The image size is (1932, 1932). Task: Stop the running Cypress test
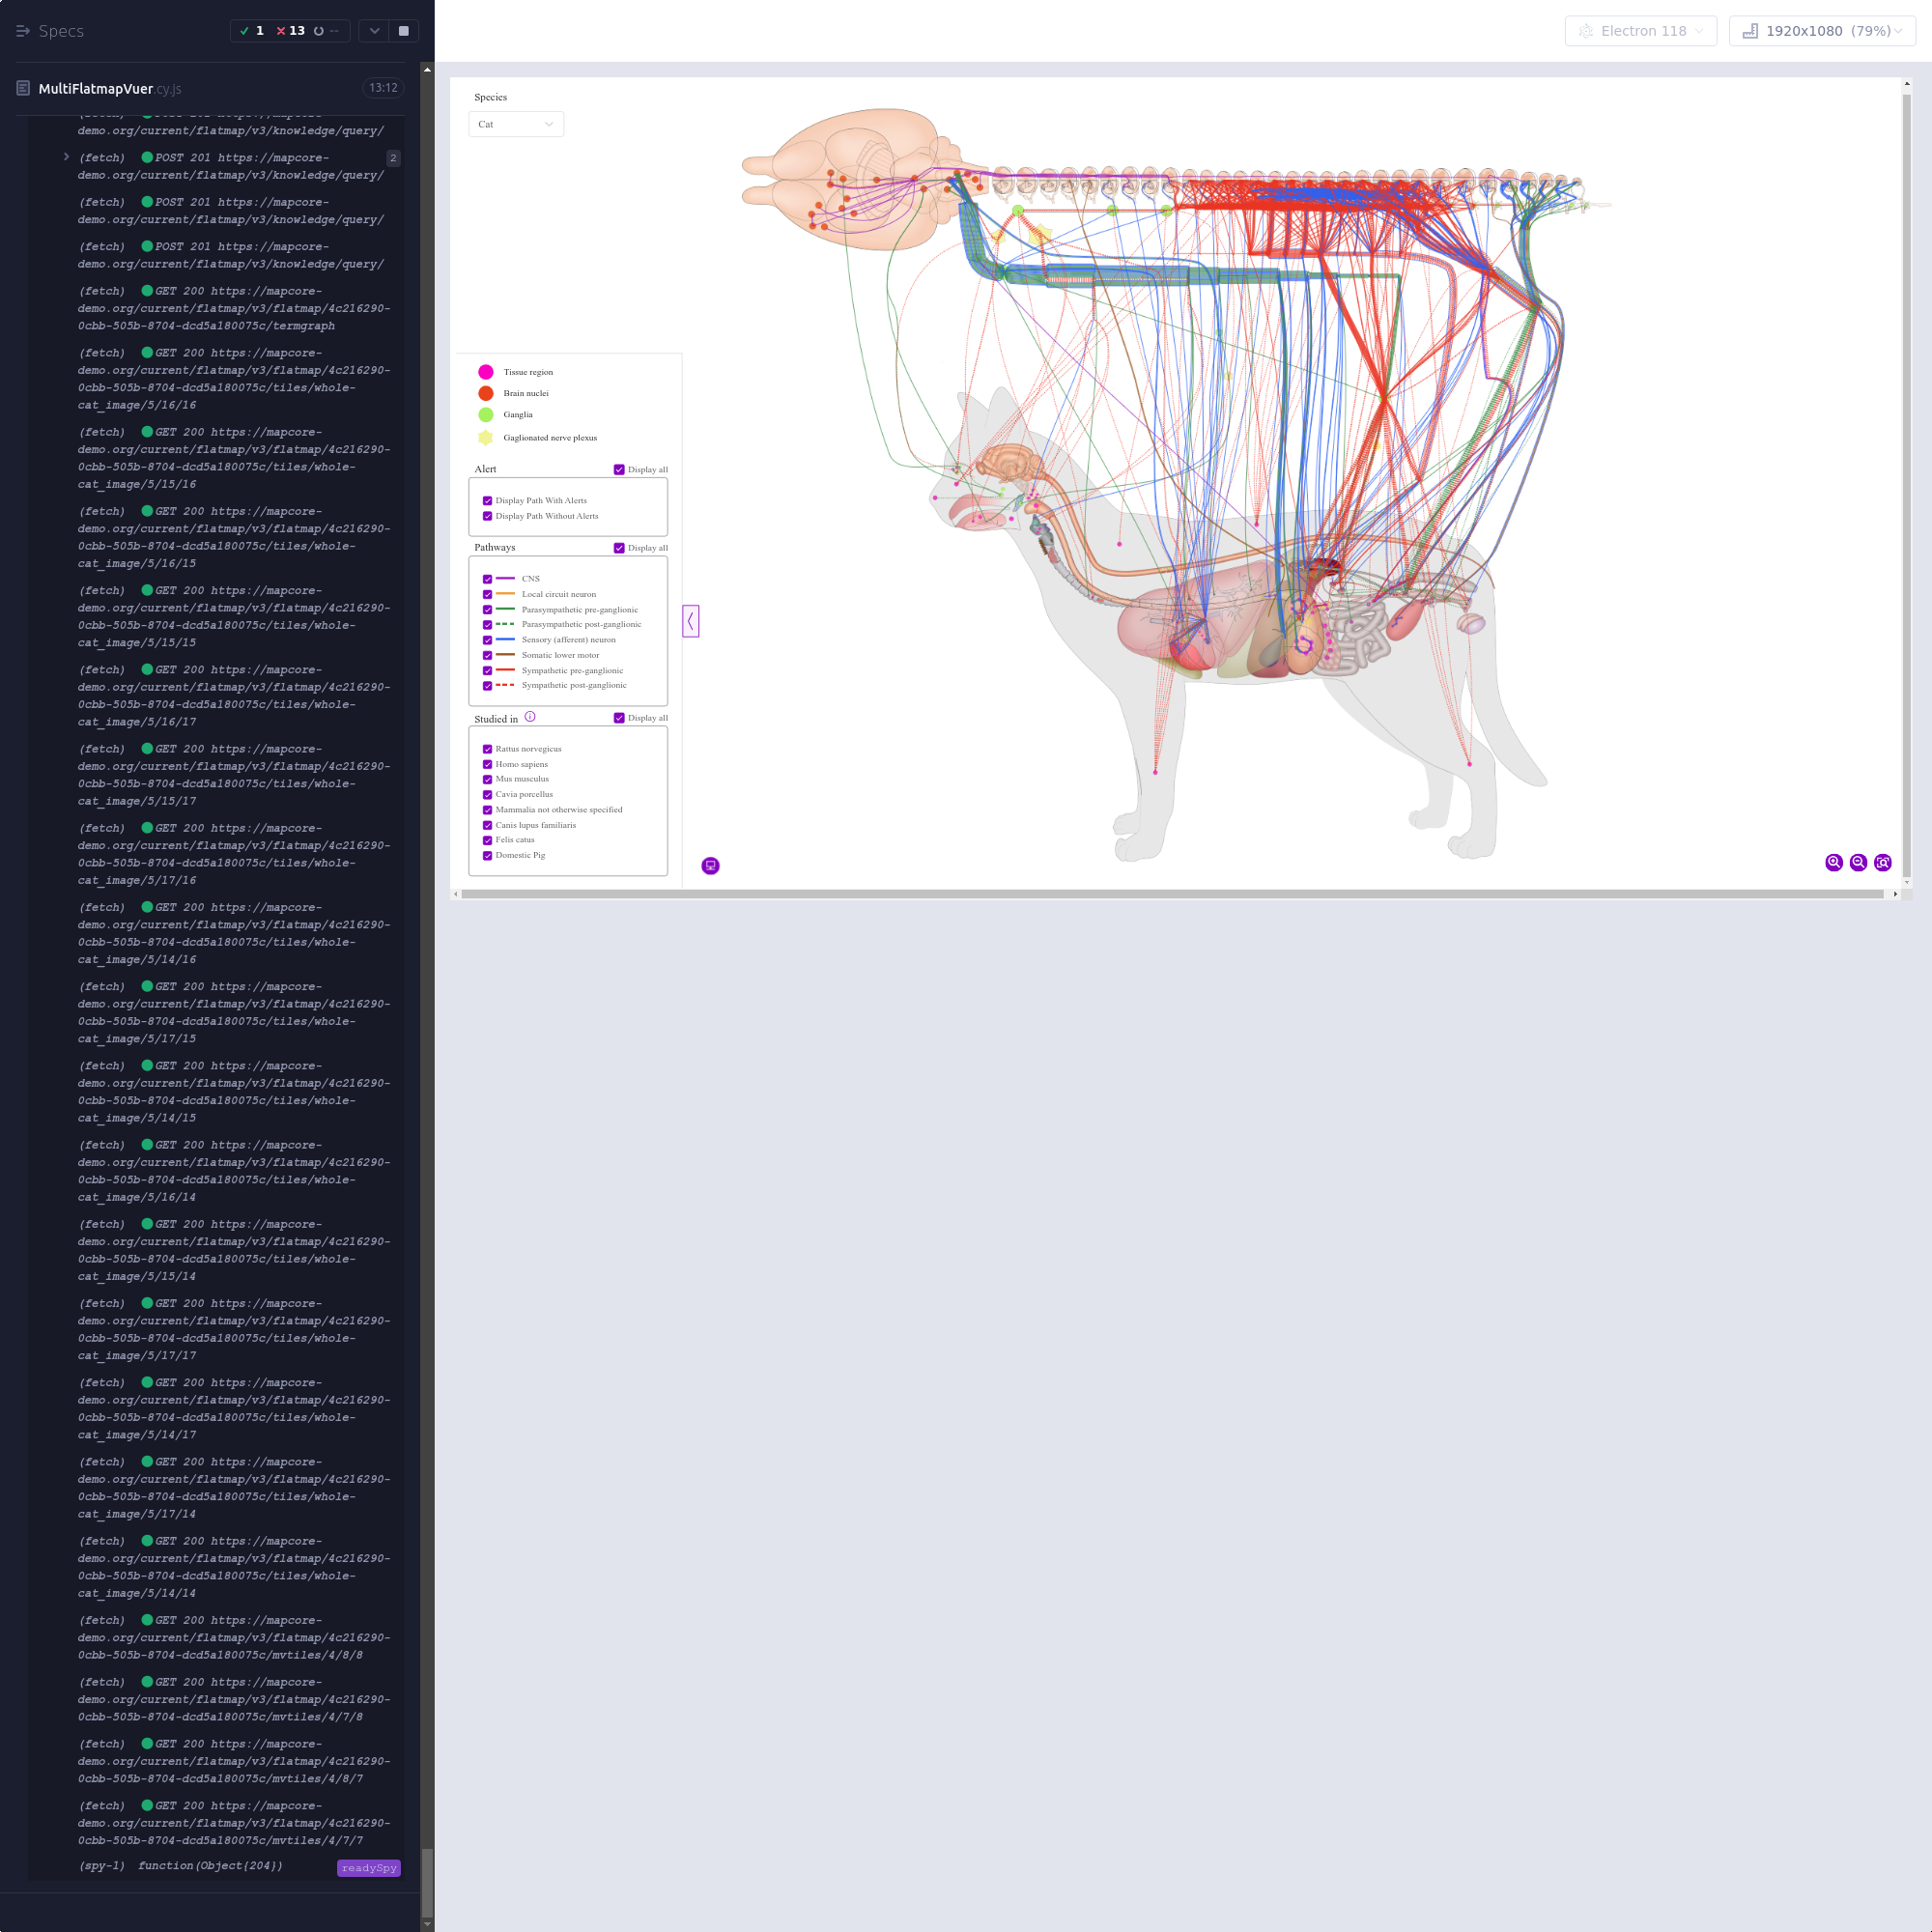[404, 31]
